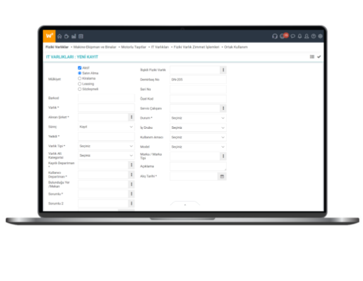Open the Alış Tarihi calendar picker
This screenshot has height=281, width=363.
click(222, 176)
